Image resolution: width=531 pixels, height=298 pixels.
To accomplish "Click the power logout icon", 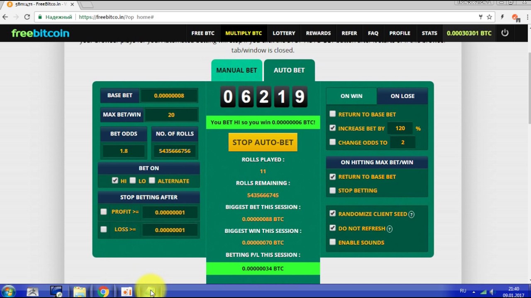I will (505, 33).
